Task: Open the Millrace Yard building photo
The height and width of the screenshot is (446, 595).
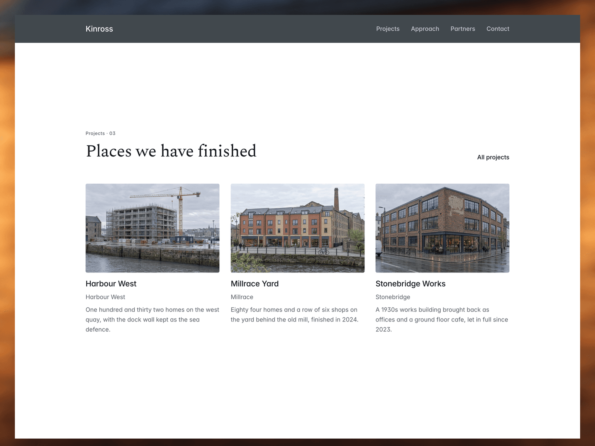Action: pos(297,228)
